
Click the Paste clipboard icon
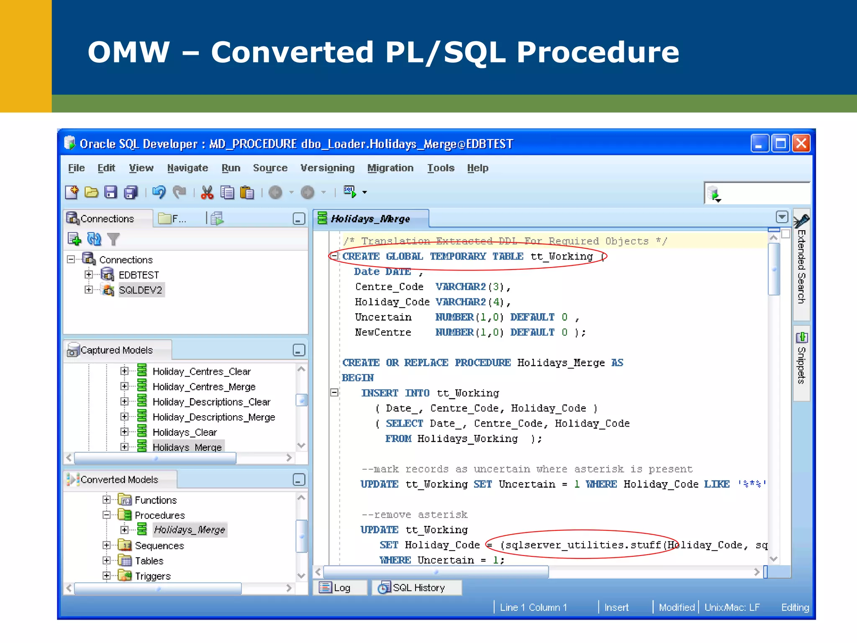click(x=247, y=192)
